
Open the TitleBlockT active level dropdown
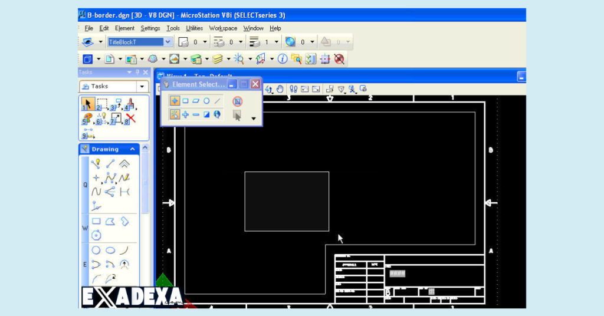[x=168, y=42]
